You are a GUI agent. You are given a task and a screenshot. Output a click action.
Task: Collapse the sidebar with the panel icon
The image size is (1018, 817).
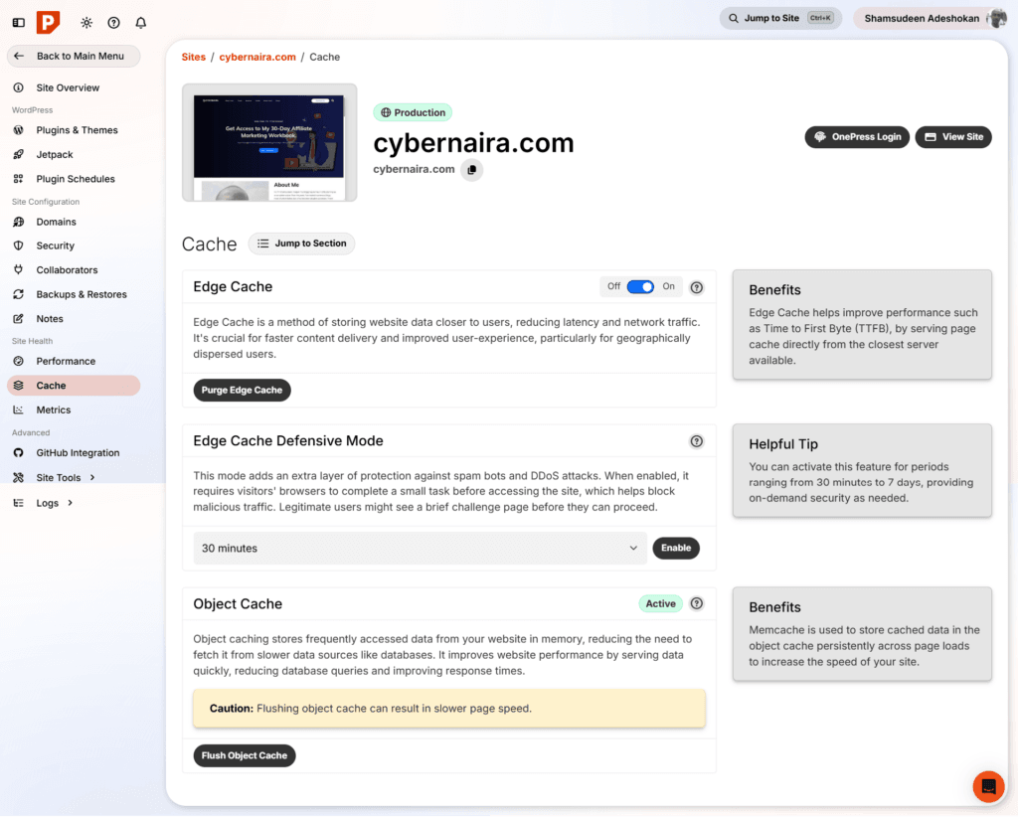click(19, 22)
